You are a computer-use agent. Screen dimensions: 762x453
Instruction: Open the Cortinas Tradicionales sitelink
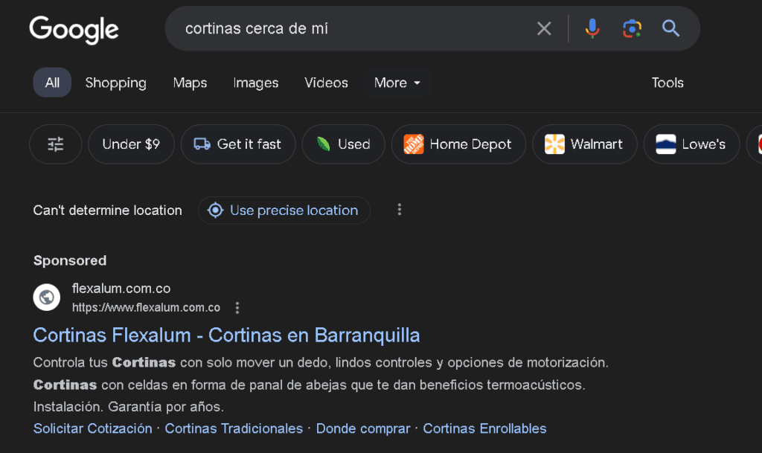tap(234, 428)
